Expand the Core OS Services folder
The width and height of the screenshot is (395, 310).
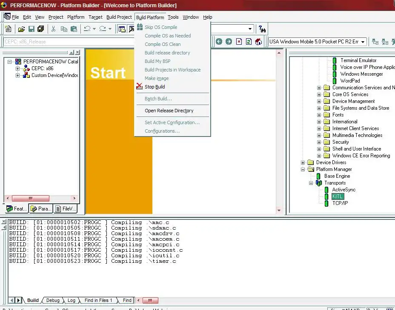coord(319,94)
